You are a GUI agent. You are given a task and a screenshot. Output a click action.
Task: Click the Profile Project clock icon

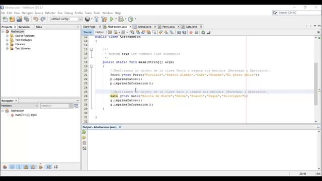pos(131,19)
